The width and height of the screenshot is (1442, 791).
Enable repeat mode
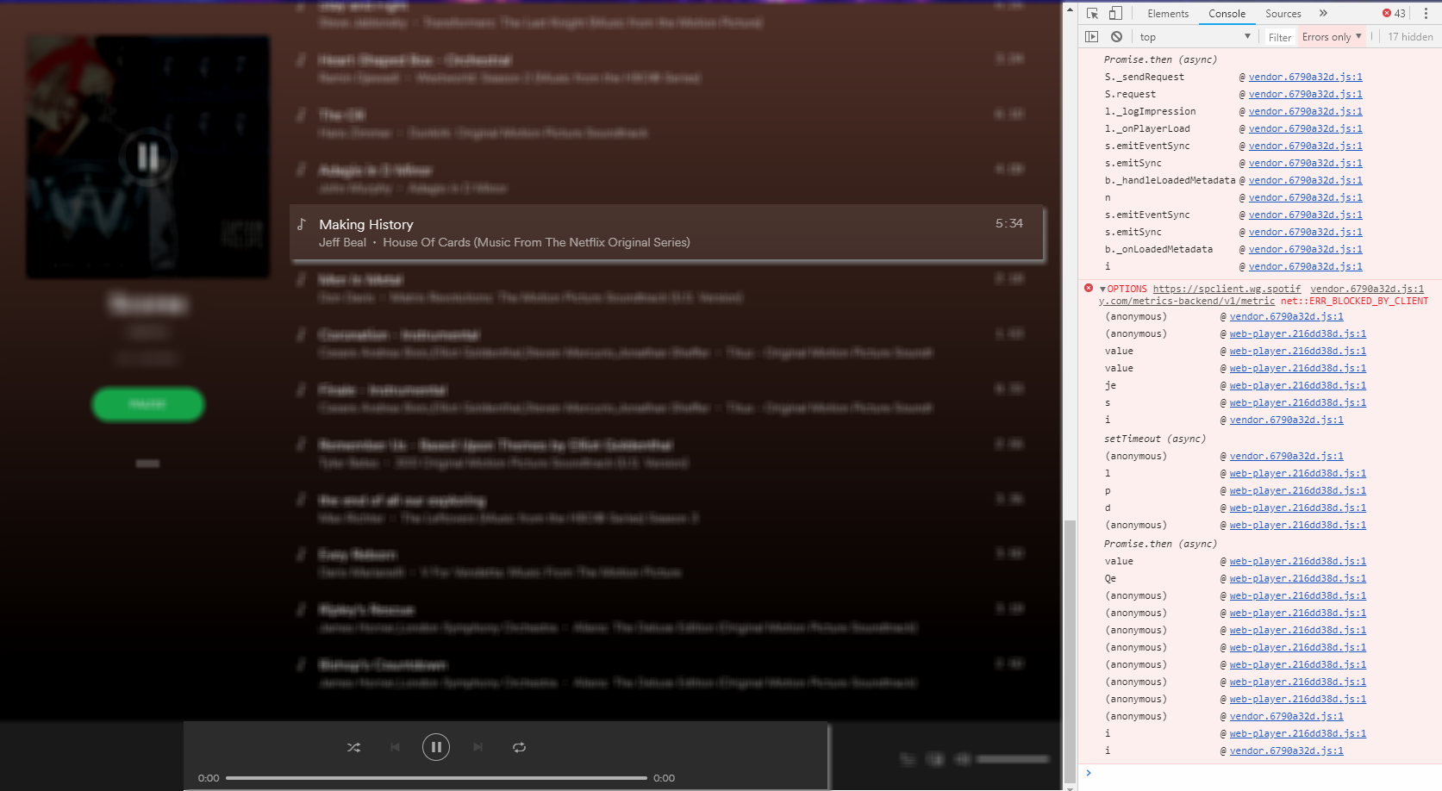click(x=519, y=747)
